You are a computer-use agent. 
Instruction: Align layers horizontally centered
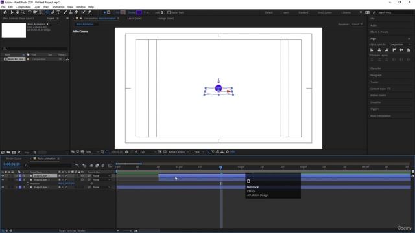coord(379,50)
